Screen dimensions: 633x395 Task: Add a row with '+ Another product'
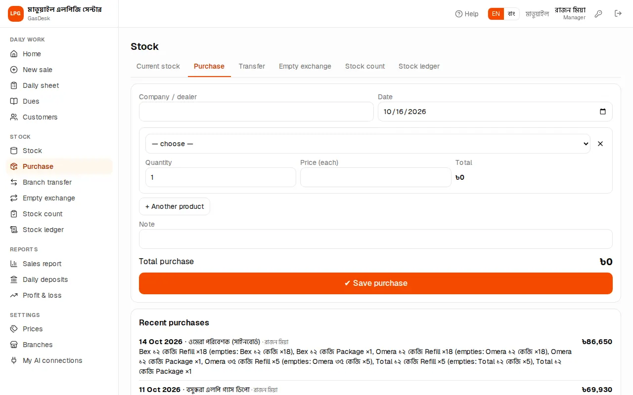click(x=175, y=206)
